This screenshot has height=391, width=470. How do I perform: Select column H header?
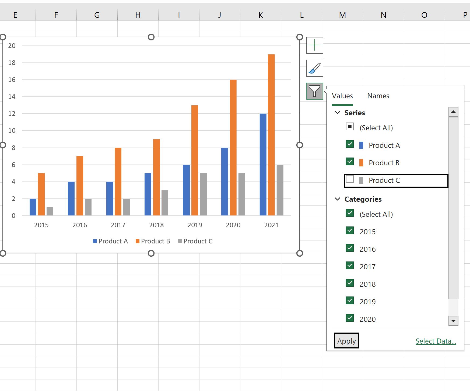click(x=138, y=15)
